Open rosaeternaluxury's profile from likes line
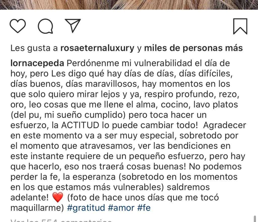258x222 pixels. click(97, 48)
